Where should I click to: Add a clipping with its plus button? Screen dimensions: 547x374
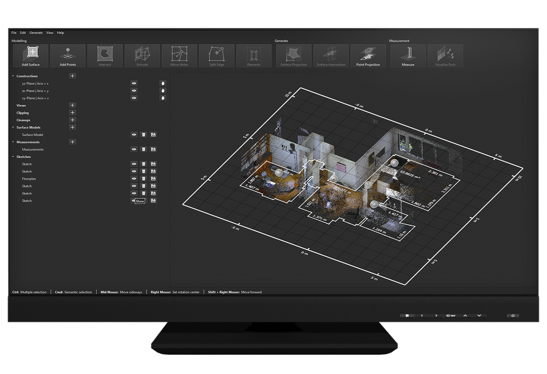[73, 112]
